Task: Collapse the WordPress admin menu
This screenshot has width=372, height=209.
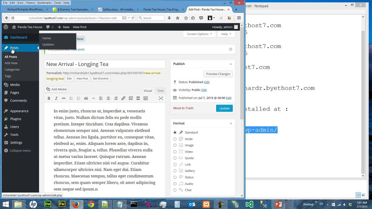Action: pos(17,151)
